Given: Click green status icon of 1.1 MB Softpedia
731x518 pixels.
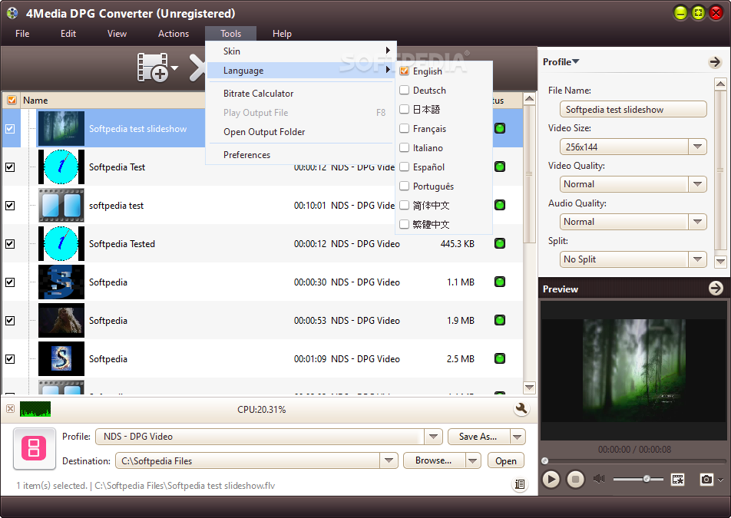Looking at the screenshot, I should coord(500,282).
